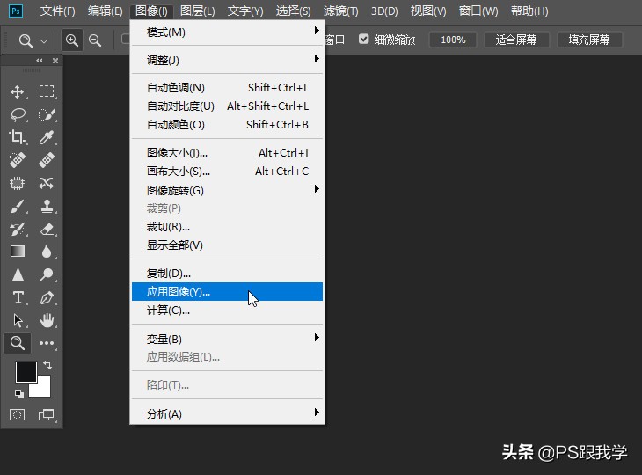The height and width of the screenshot is (475, 642).
Task: Select the Dodge tool
Action: click(47, 274)
